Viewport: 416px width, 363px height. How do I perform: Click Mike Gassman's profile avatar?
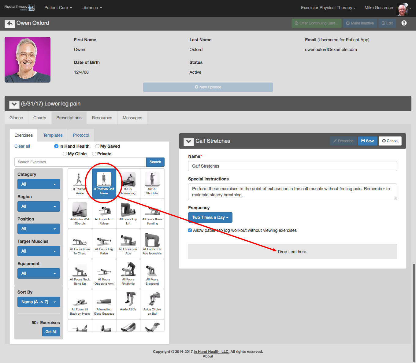[x=402, y=9]
